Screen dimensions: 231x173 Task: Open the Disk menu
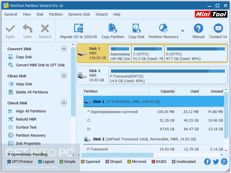point(40,15)
